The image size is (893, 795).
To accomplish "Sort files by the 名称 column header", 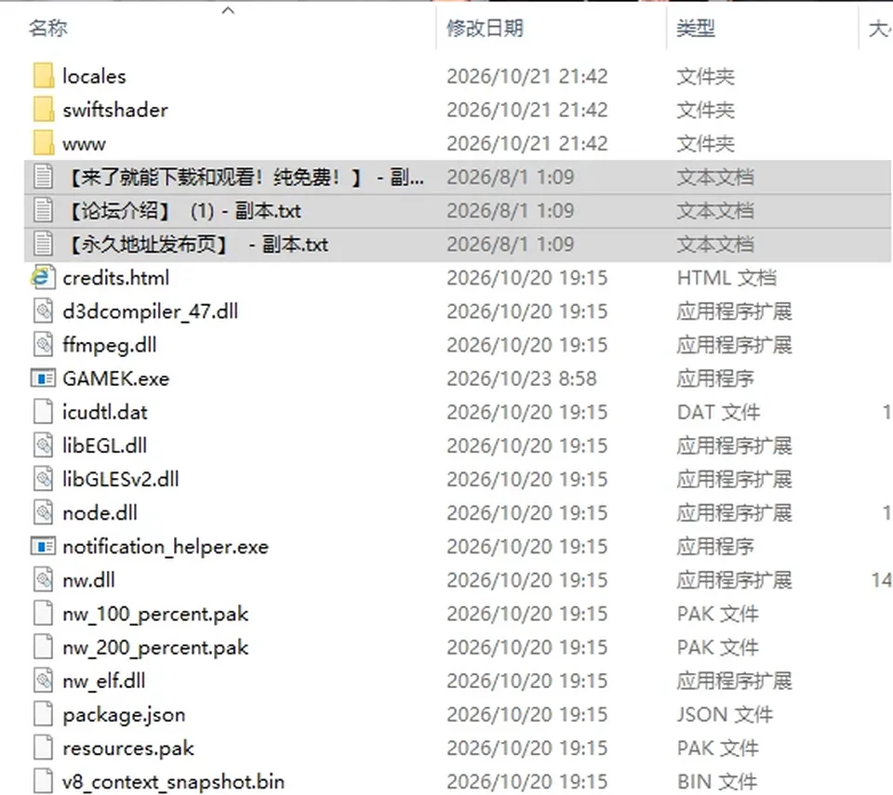I will pos(48,27).
